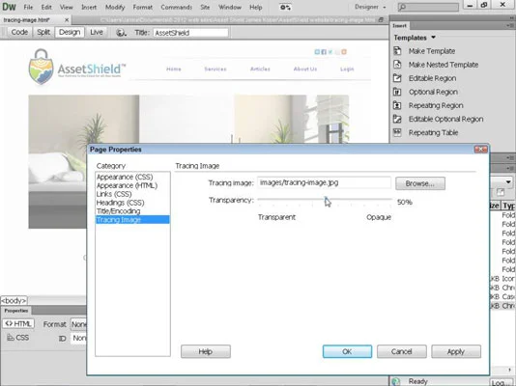Toggle Live view
This screenshot has width=516, height=386.
pos(97,32)
